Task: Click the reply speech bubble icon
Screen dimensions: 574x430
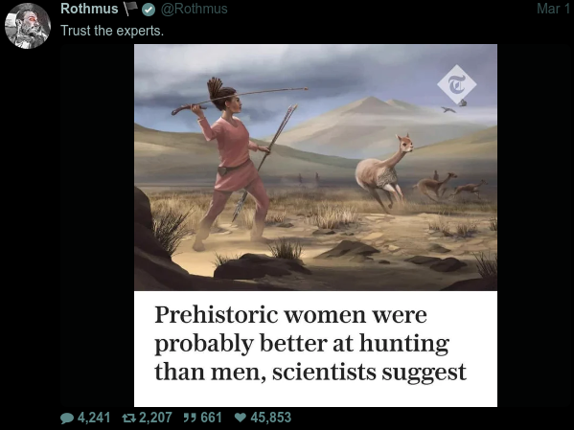Action: pos(67,418)
